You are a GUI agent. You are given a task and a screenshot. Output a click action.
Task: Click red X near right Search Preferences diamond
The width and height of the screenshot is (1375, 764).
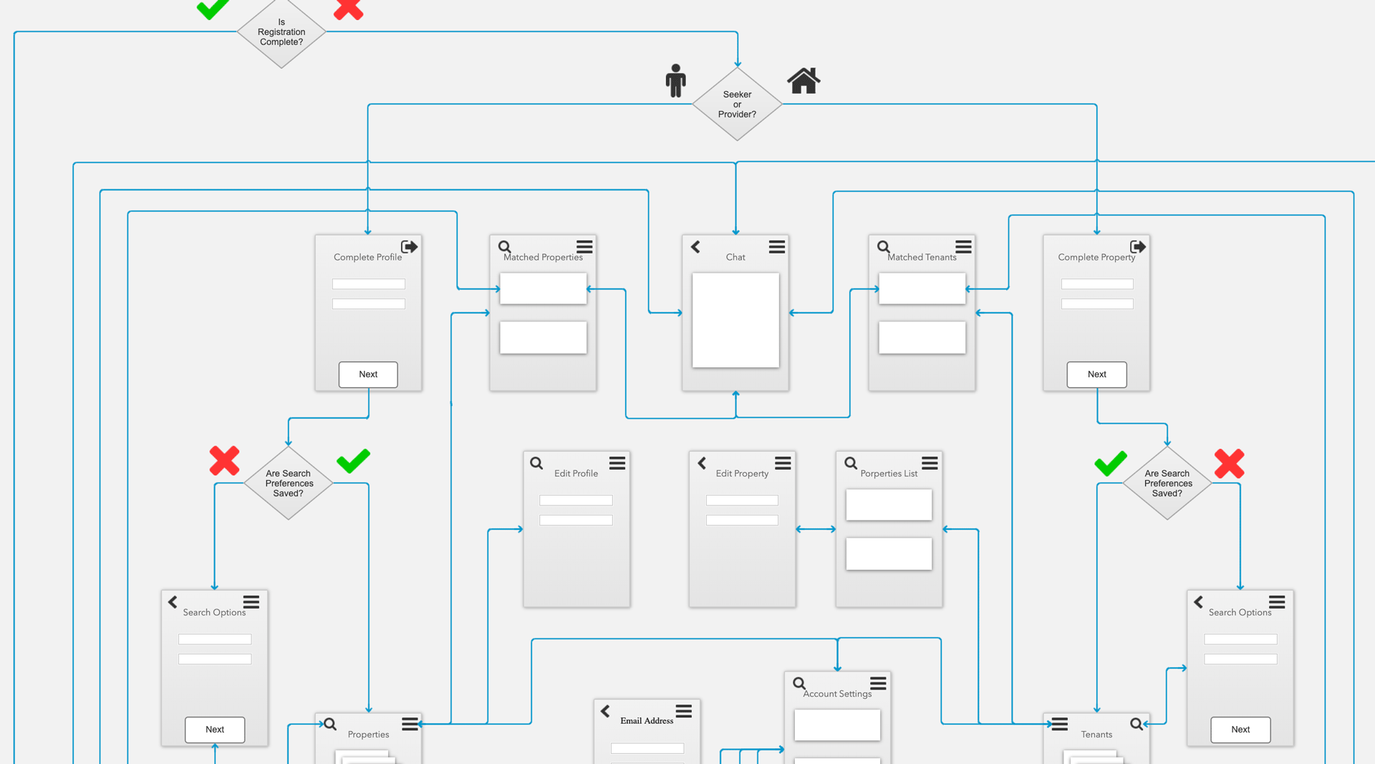(1230, 463)
